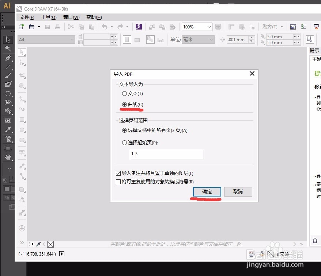Click the 确定 button to confirm import
Viewport: 321px width, 276px height.
pos(207,191)
